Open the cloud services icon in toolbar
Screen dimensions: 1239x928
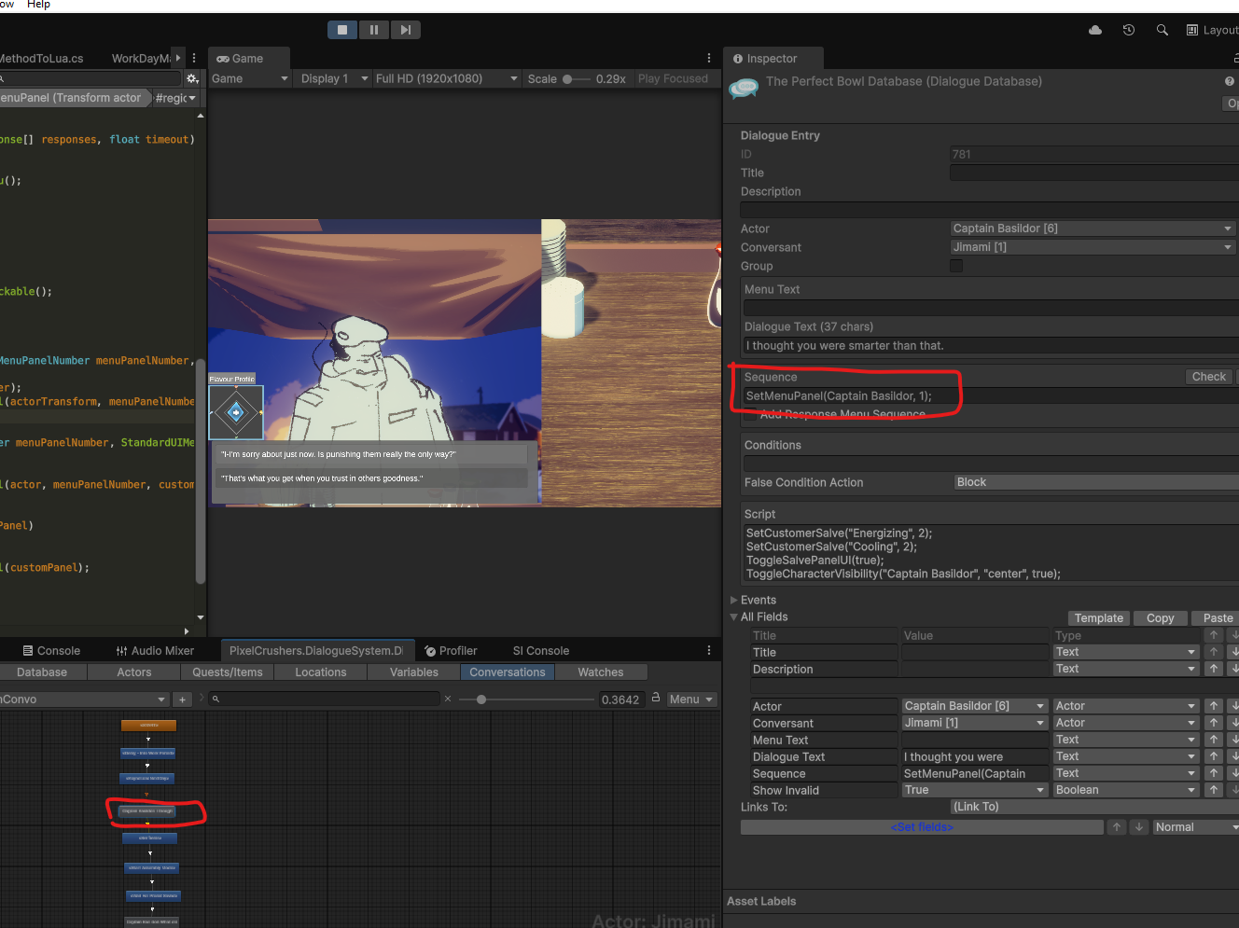[1095, 30]
